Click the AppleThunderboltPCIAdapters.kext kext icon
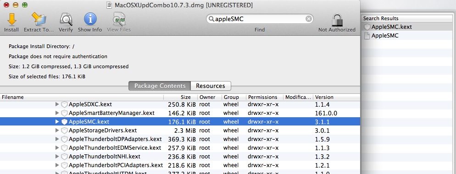The height and width of the screenshot is (174, 456). (64, 166)
